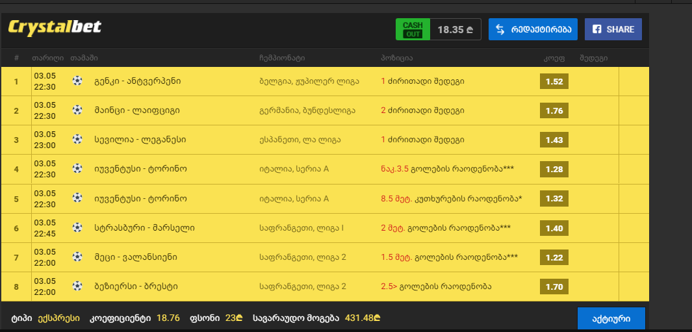Click the 1.22 odds box
Image resolution: width=692 pixels, height=332 pixels.
[x=554, y=258]
